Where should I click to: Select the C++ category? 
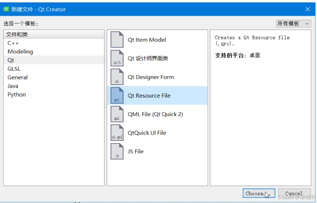(x=54, y=43)
